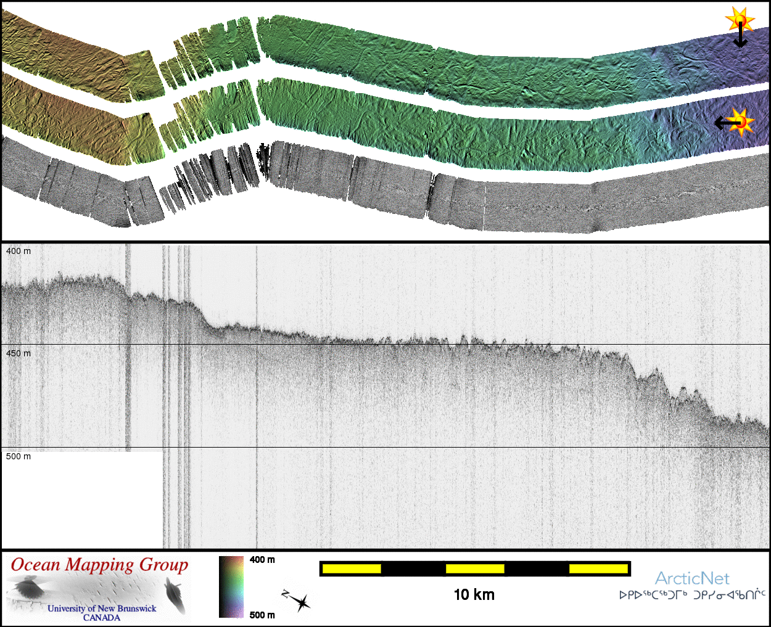Click the 400 m depth label in profile
The width and height of the screenshot is (771, 627).
[19, 252]
